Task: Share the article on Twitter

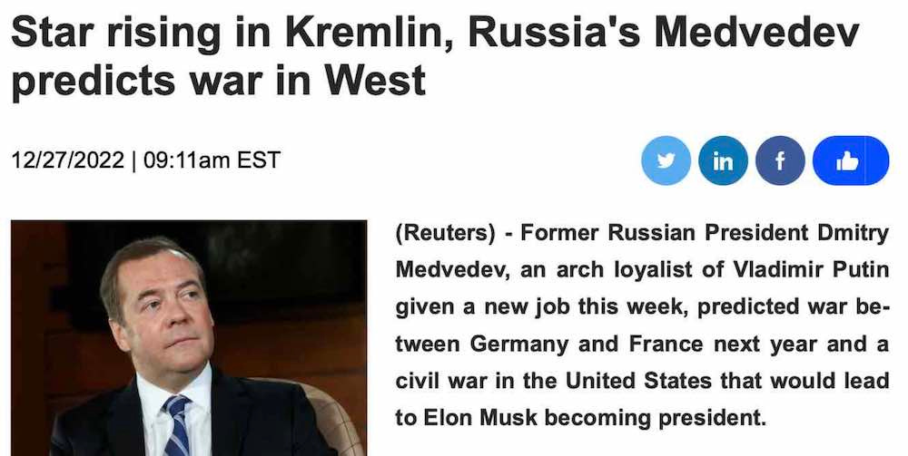Action: tap(666, 160)
